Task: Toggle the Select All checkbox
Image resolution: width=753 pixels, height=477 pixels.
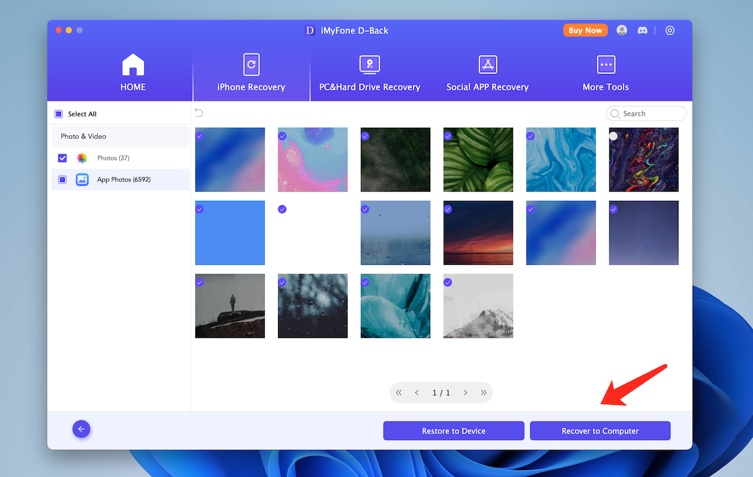Action: 58,114
